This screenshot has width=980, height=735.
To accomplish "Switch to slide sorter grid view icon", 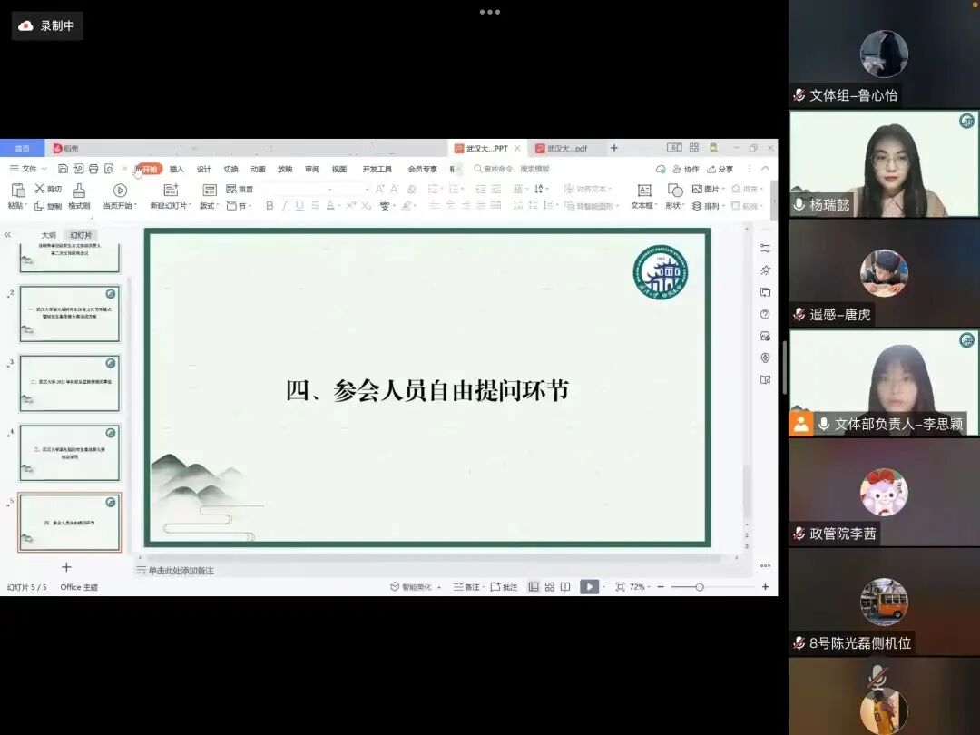I will tap(550, 587).
